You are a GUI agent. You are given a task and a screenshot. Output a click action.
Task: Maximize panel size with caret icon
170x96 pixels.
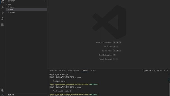coord(164,70)
